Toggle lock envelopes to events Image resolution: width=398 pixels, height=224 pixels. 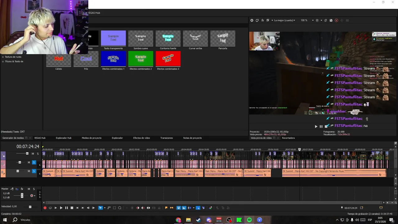198,208
